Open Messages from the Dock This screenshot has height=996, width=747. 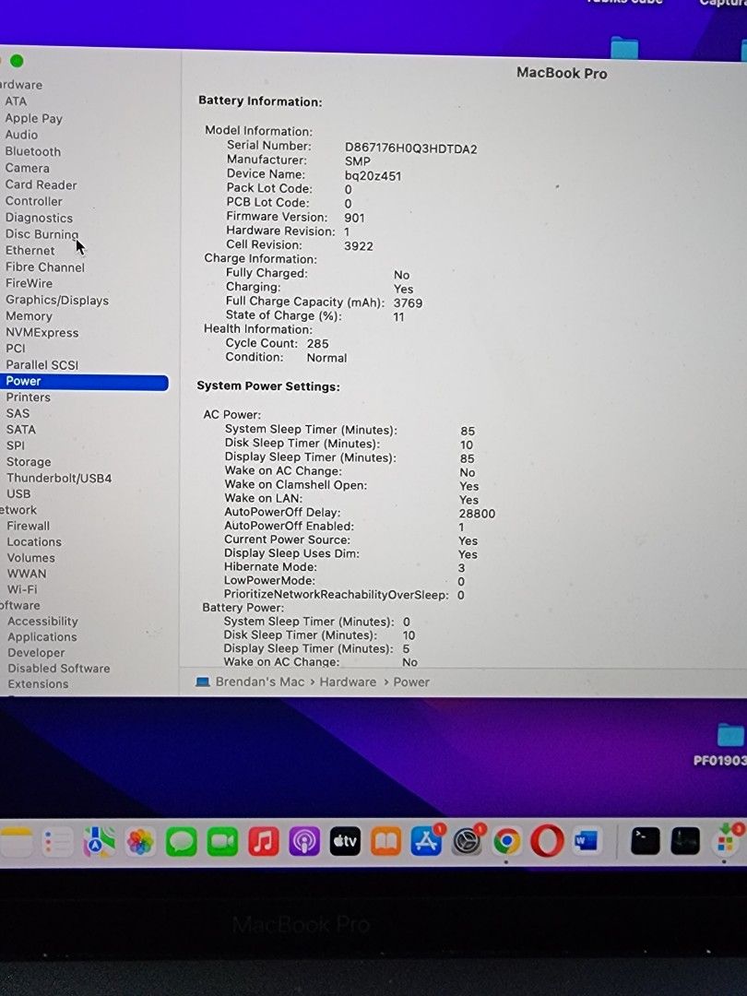click(181, 842)
